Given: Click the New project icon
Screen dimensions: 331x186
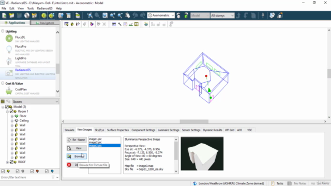Looking at the screenshot, I should 4,16.
